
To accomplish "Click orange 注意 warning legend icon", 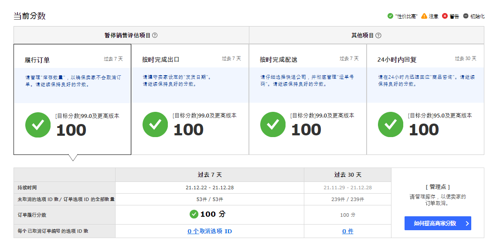I will click(x=424, y=16).
